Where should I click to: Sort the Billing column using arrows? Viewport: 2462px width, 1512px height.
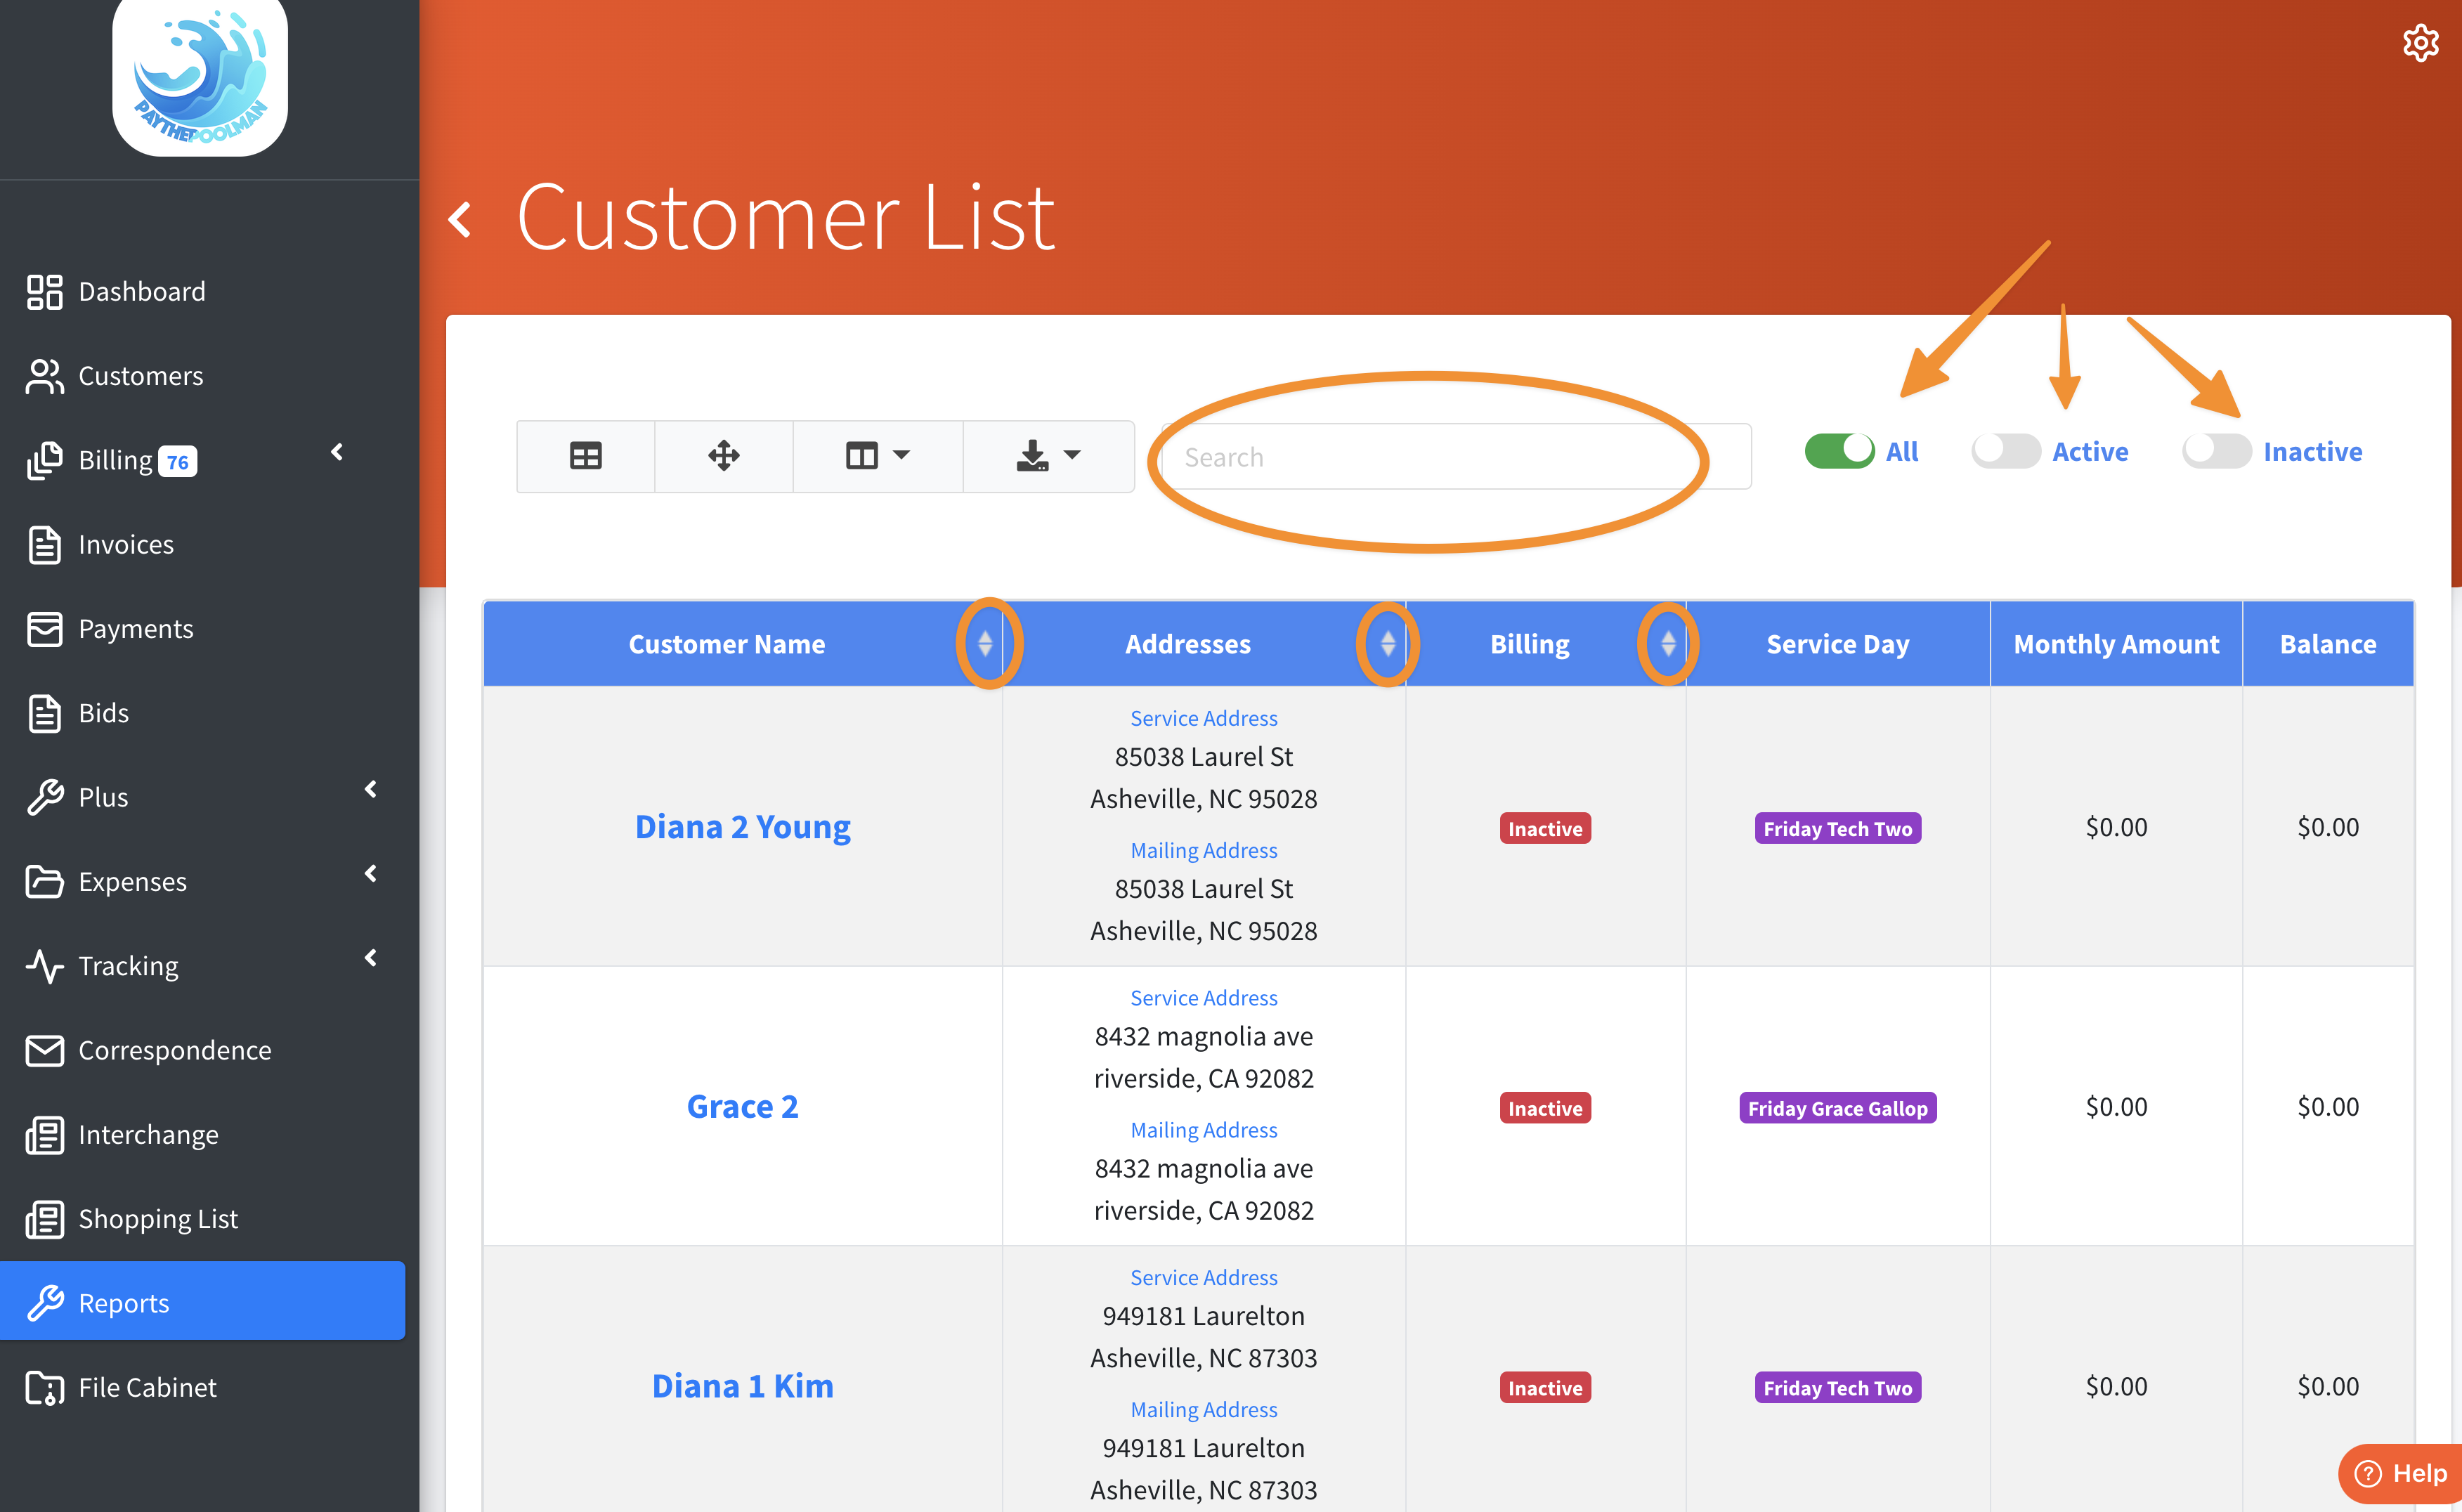click(x=1667, y=643)
